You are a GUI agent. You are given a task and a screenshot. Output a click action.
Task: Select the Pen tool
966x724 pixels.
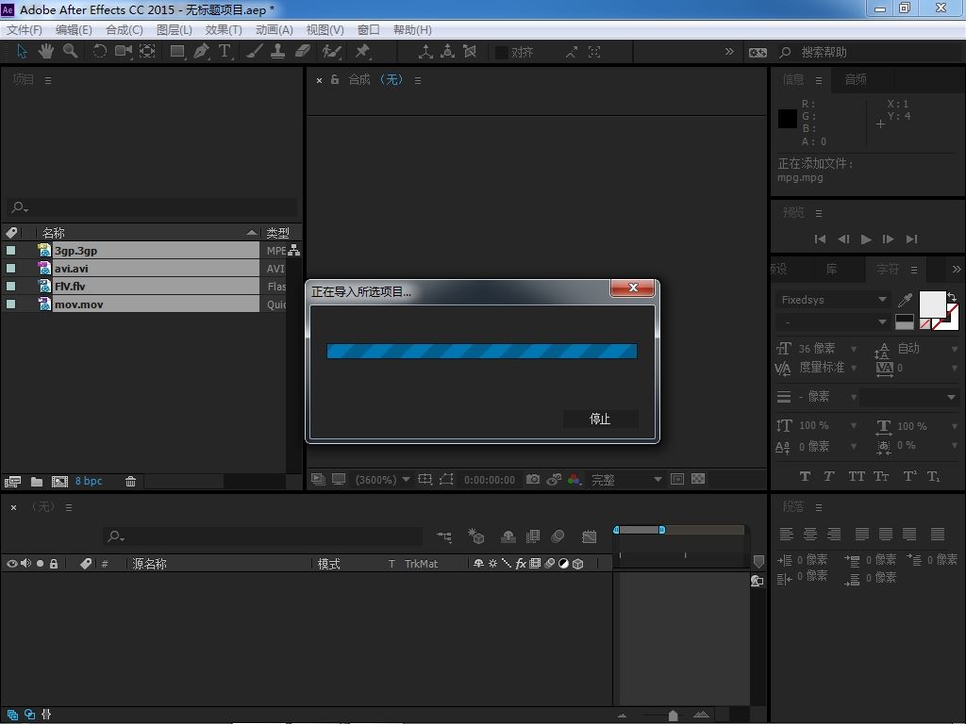(x=201, y=52)
